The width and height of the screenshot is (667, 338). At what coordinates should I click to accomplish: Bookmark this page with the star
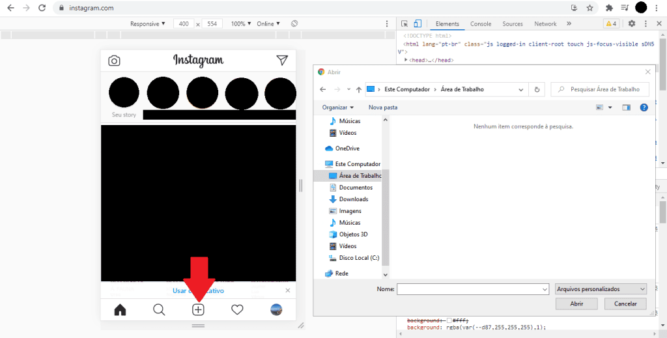(589, 8)
